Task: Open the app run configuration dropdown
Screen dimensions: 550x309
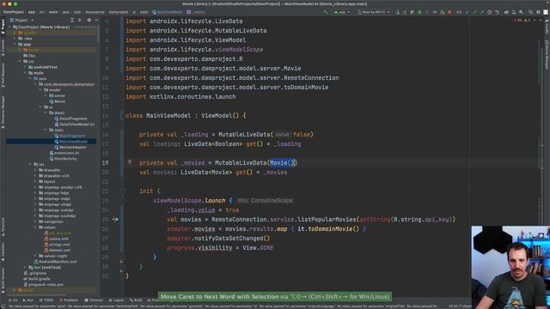Action: (342, 12)
